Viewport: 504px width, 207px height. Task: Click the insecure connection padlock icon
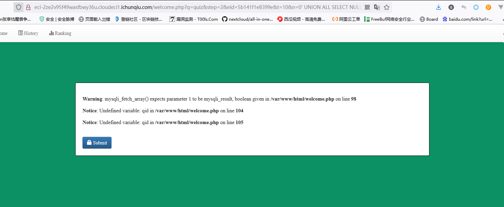point(28,7)
